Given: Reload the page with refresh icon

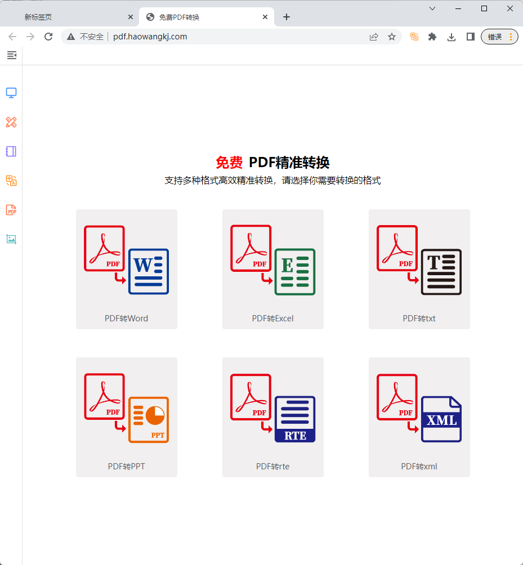Looking at the screenshot, I should pyautogui.click(x=48, y=37).
